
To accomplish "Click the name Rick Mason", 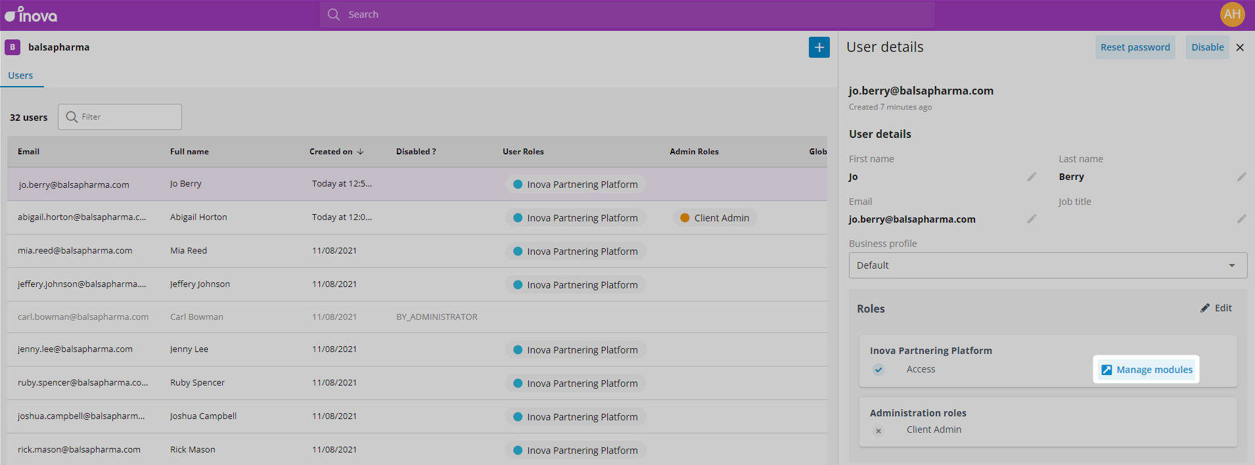I will 193,449.
